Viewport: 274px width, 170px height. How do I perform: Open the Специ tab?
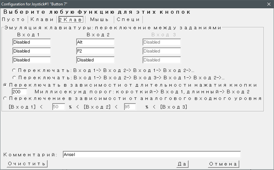[128, 19]
